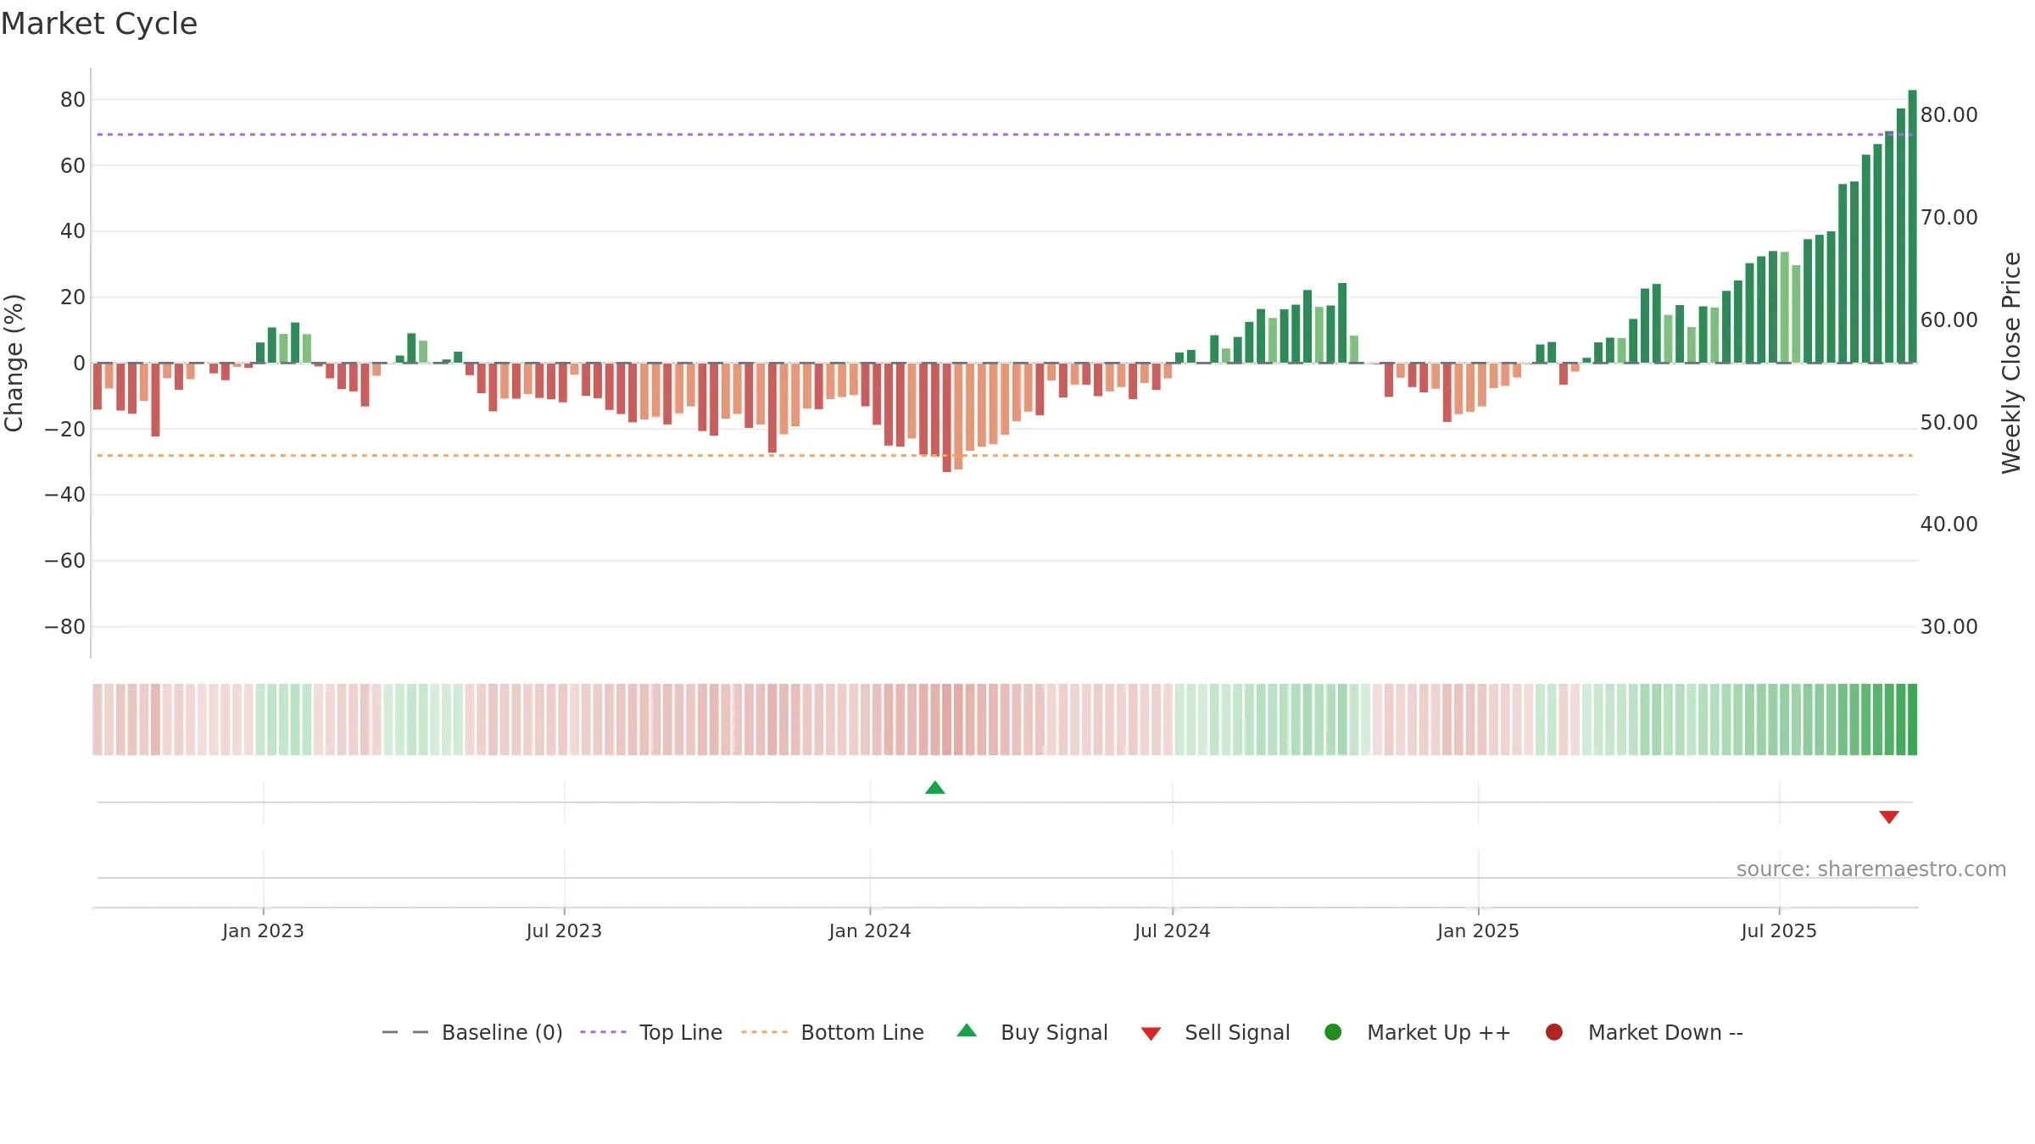This screenshot has width=2035, height=1144.
Task: Click the −40 left-axis tick label
Action: tap(65, 495)
